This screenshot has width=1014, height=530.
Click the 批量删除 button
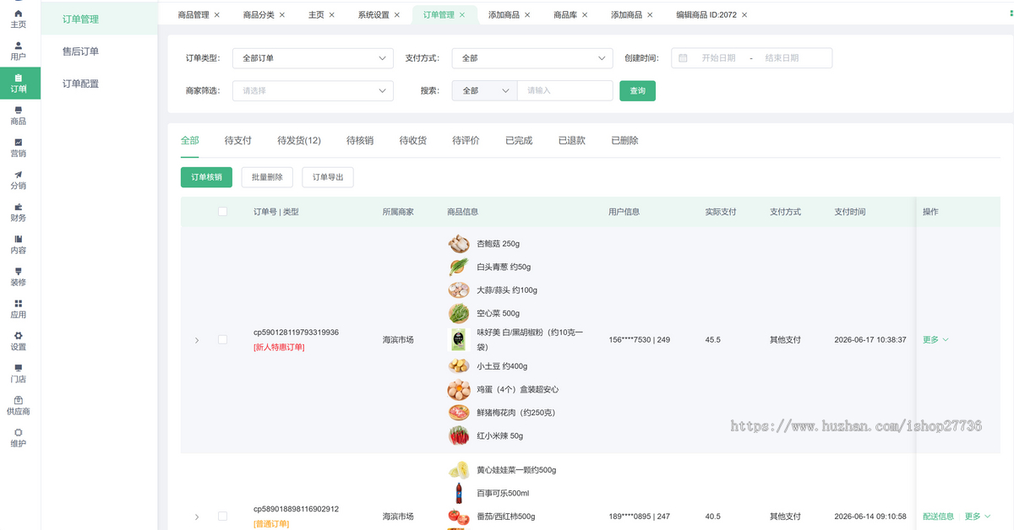point(267,177)
